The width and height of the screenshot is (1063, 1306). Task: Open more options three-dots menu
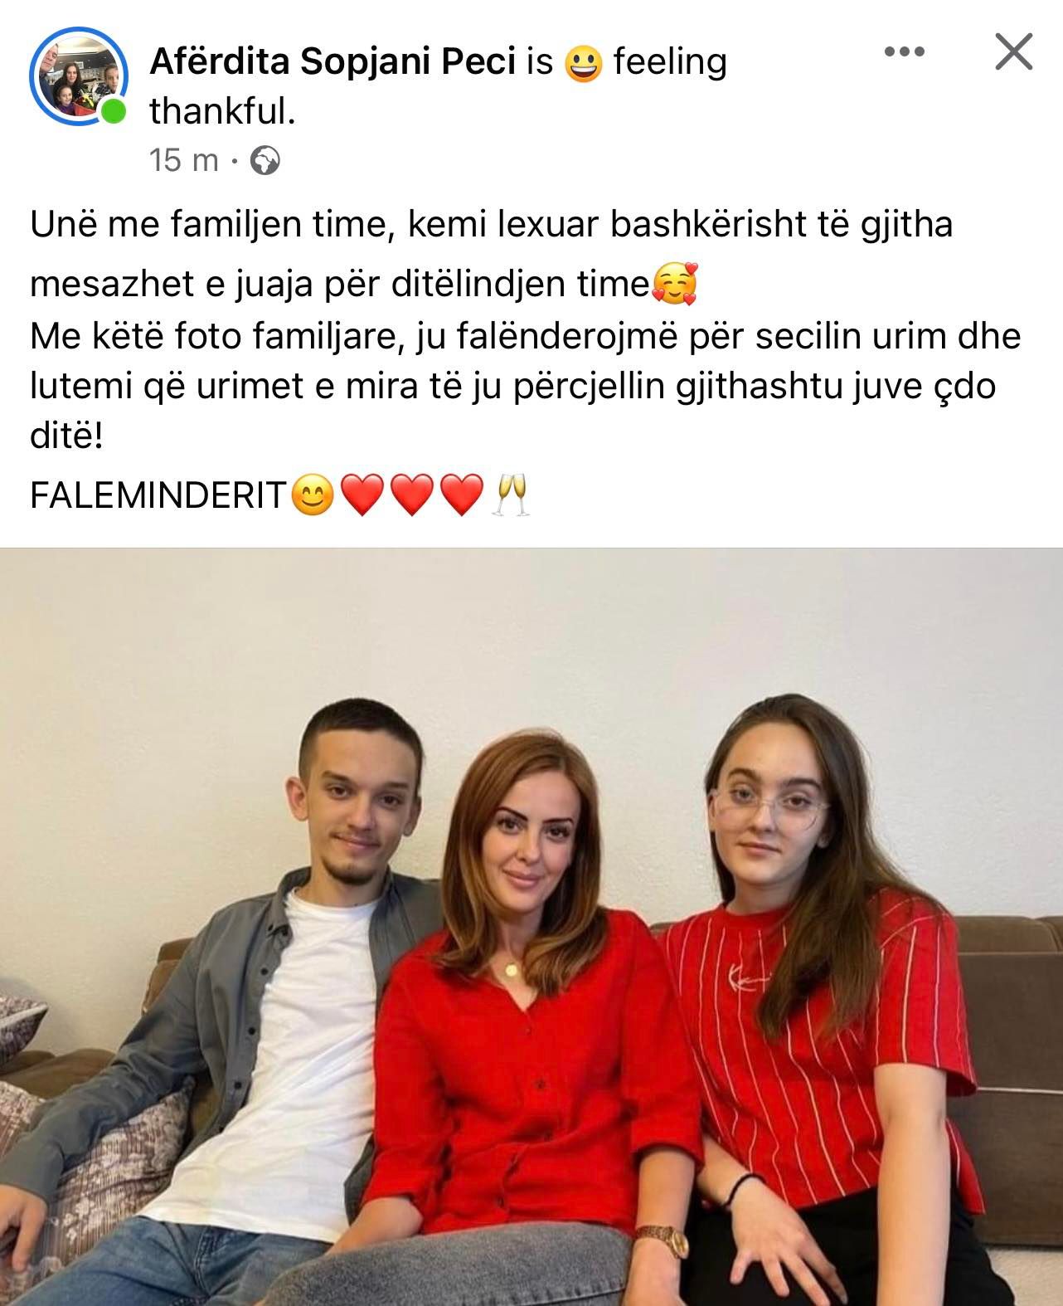point(904,51)
